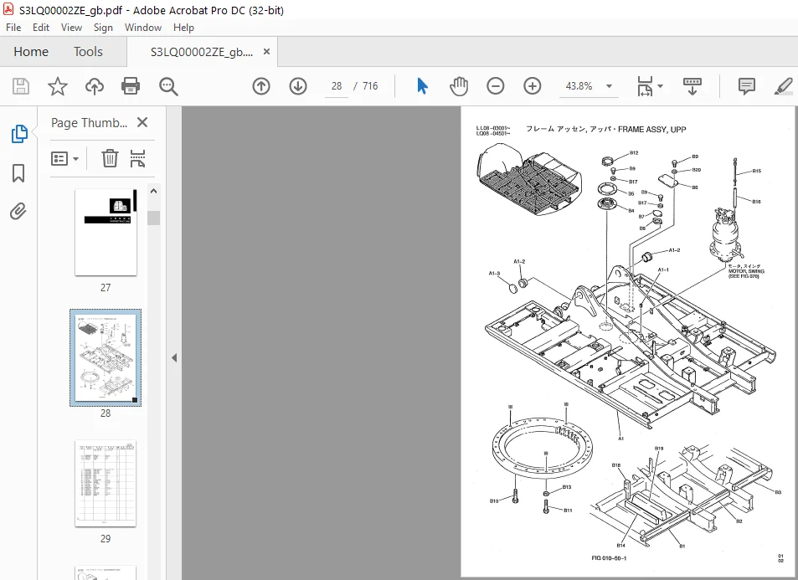Viewport: 798px width, 580px height.
Task: Click the thumbnail panel scroll up arrow
Action: click(x=154, y=192)
